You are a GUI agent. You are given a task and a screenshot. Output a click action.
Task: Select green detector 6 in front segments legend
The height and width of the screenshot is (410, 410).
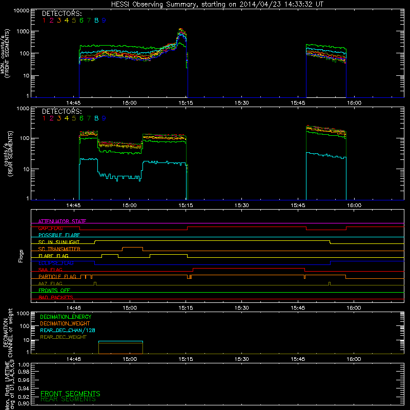click(81, 20)
